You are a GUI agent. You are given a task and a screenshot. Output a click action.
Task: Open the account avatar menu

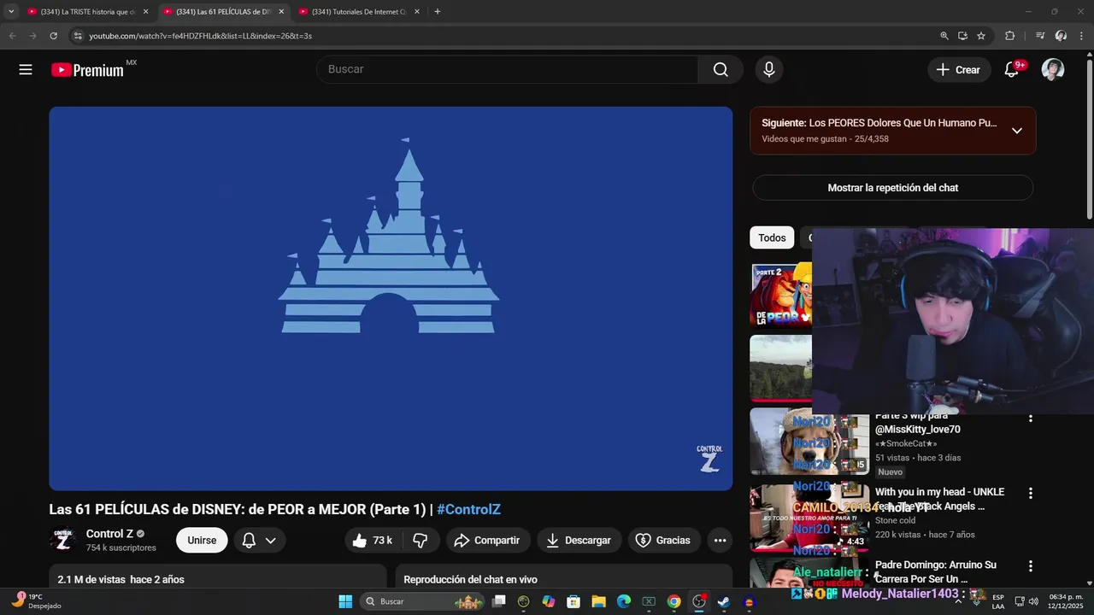pyautogui.click(x=1053, y=70)
